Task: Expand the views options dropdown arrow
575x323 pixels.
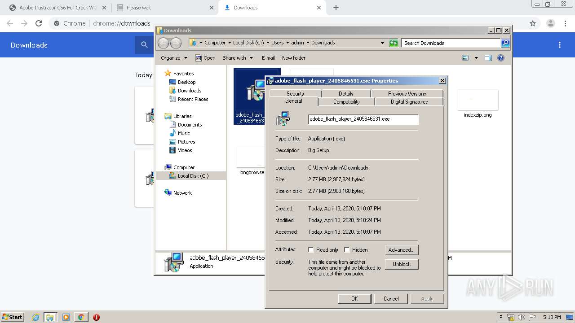Action: pyautogui.click(x=476, y=58)
